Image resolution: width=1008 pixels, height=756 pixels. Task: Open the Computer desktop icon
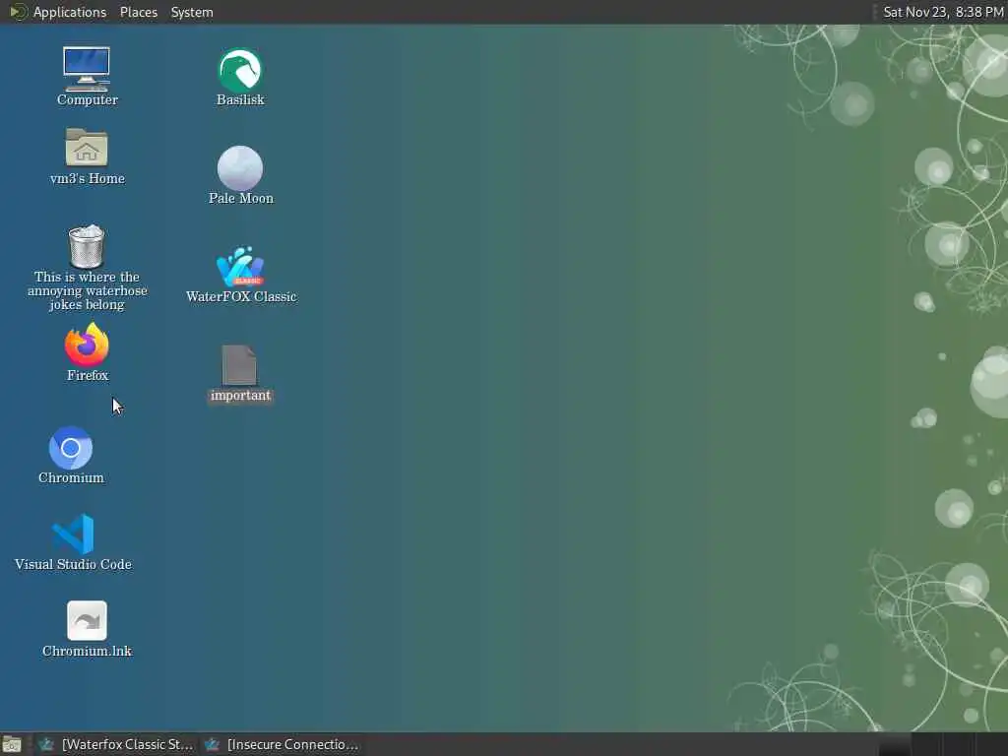point(87,70)
